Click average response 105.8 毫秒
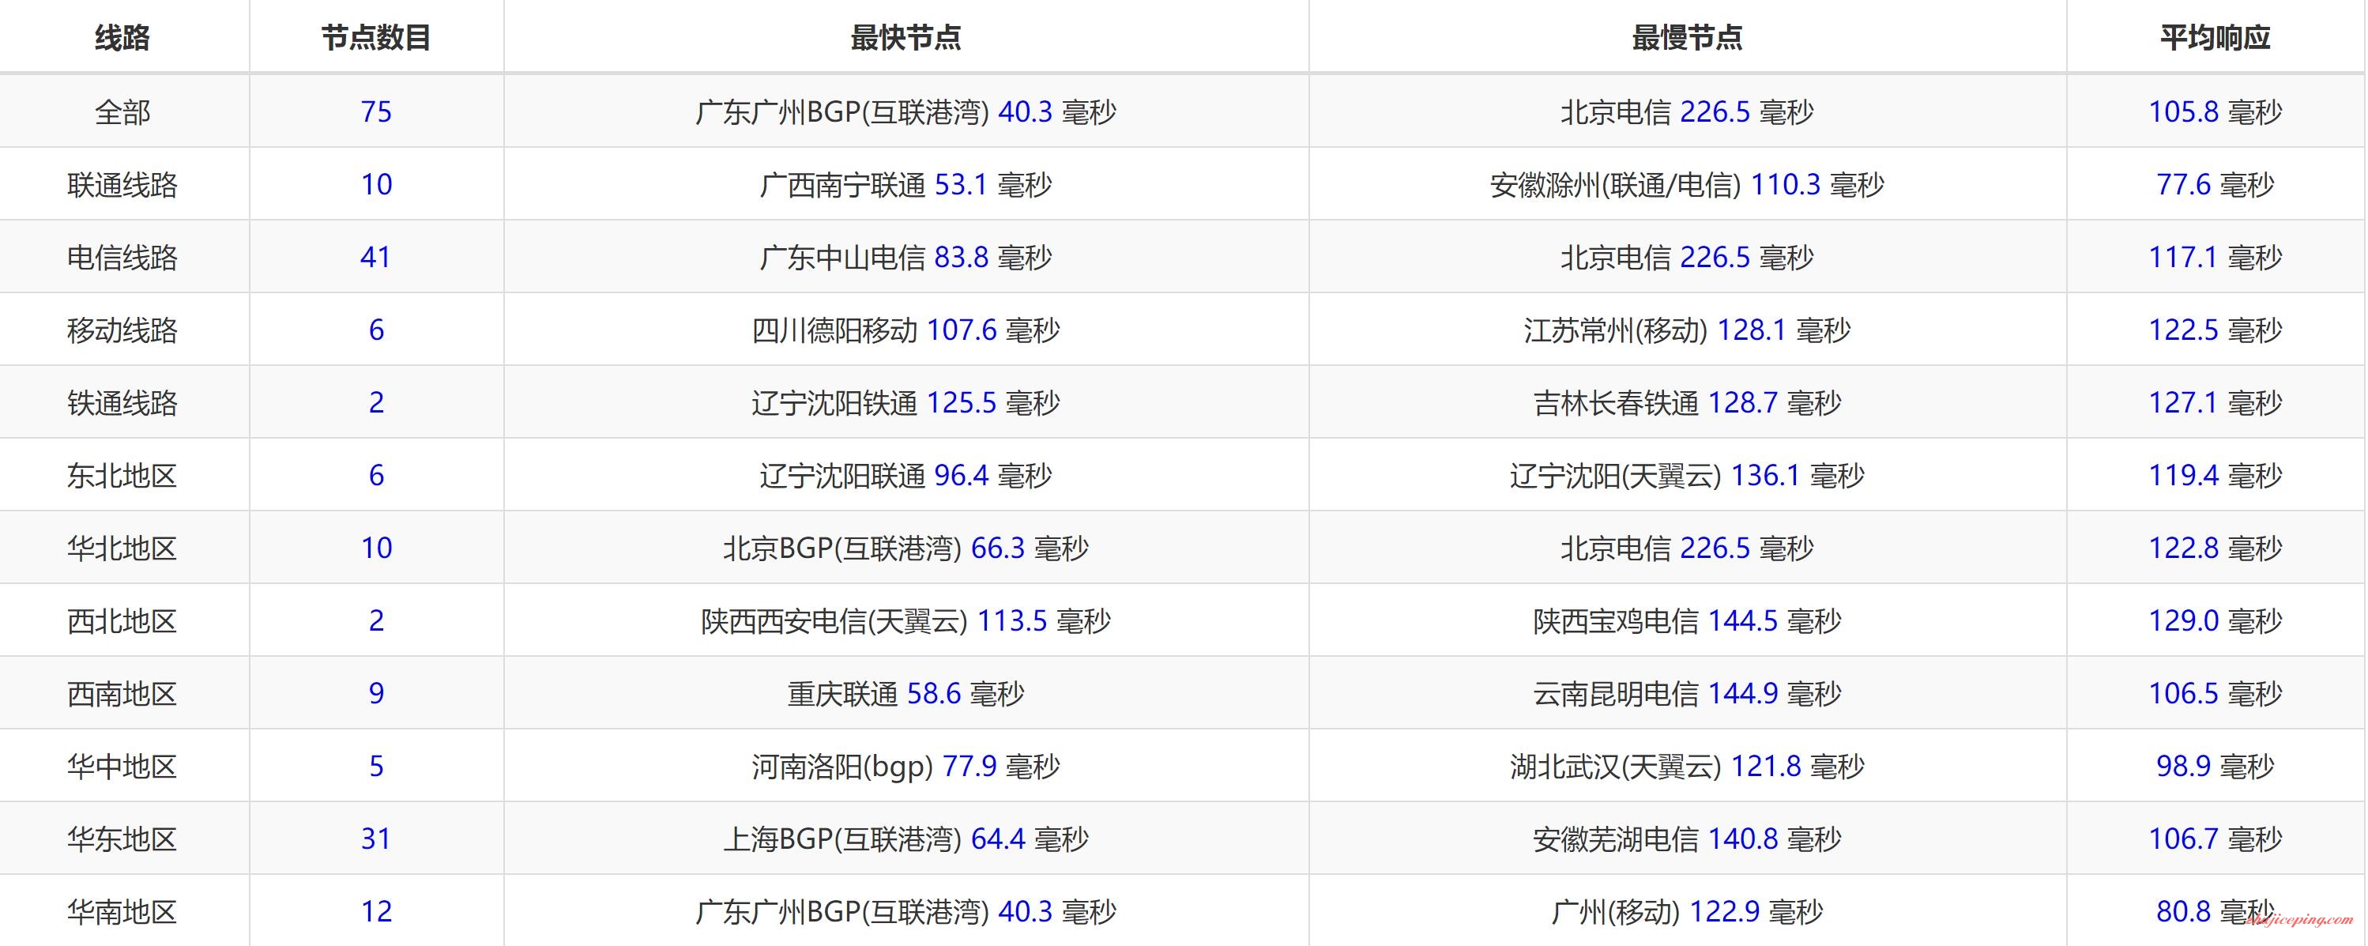2368x946 pixels. (x=2216, y=112)
